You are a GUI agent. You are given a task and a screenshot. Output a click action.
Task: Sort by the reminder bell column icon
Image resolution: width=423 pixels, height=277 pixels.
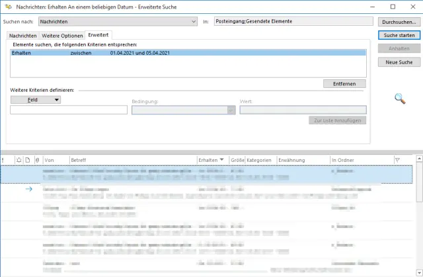coord(19,160)
